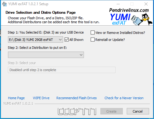Viewport: 154px width, 119px height.
Task: Open Recommended Flash Drives link
Action: tap(77, 98)
